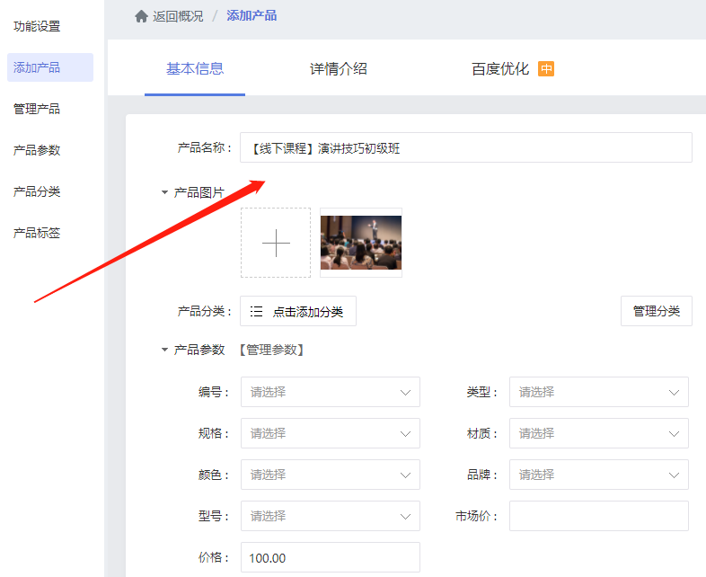Image resolution: width=706 pixels, height=577 pixels.
Task: Open the 编号 dropdown
Action: tap(330, 392)
